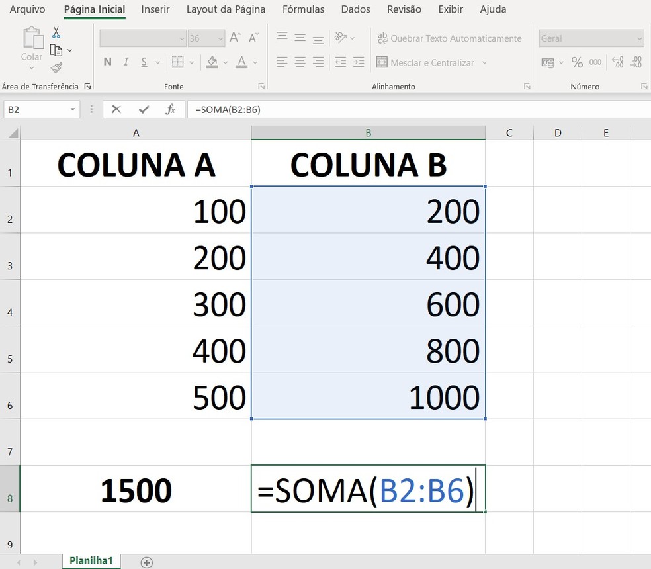The height and width of the screenshot is (569, 651).
Task: Click the Porcentagem % icon
Action: coord(578,62)
